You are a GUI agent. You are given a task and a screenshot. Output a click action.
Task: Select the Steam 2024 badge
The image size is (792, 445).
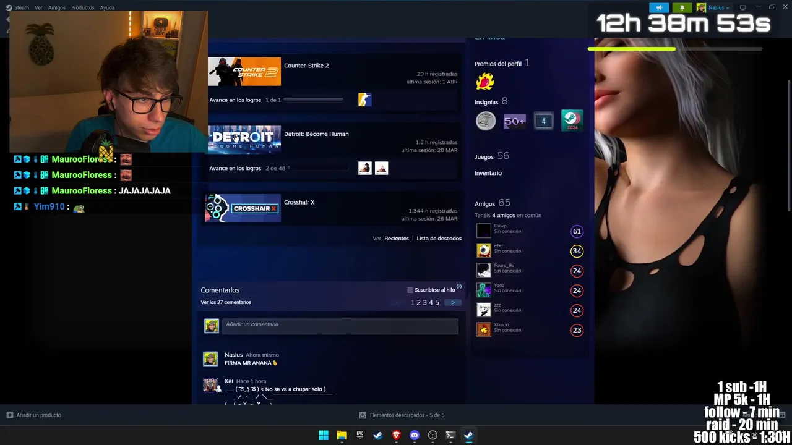point(572,121)
